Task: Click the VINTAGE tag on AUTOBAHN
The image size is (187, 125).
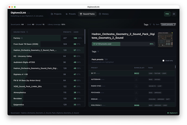Action: coord(157,79)
